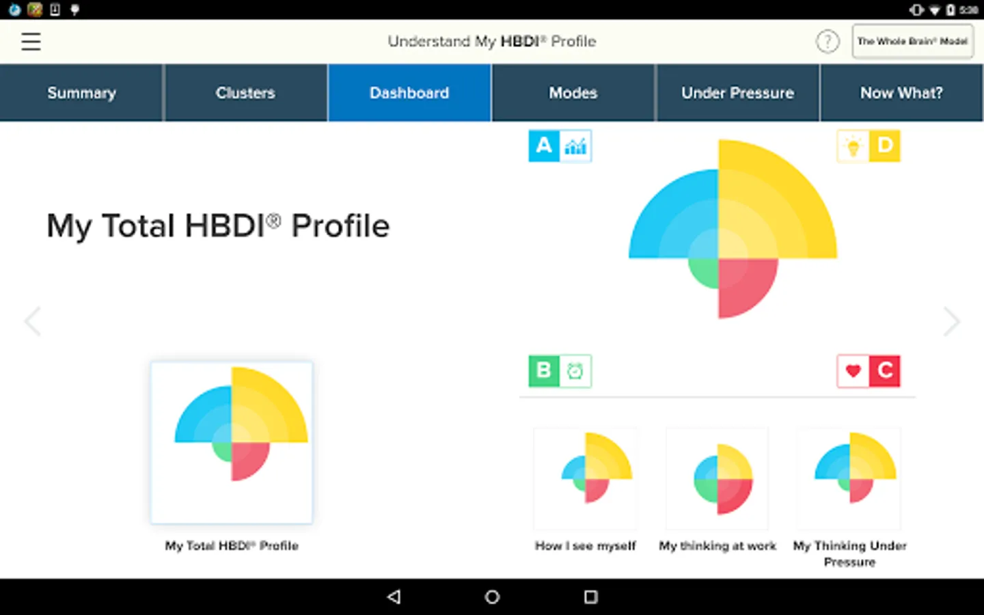Open the help question mark icon
Viewport: 984px width, 615px height.
pyautogui.click(x=827, y=42)
